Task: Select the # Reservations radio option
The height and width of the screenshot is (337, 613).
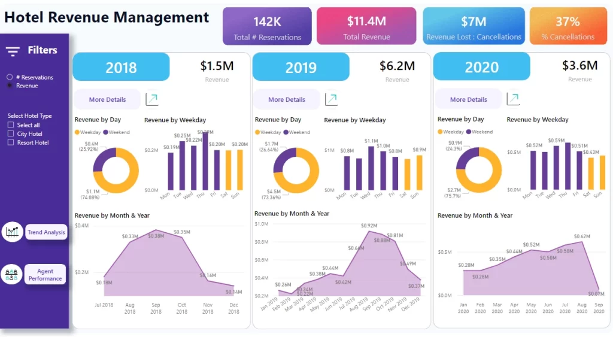Action: click(10, 77)
